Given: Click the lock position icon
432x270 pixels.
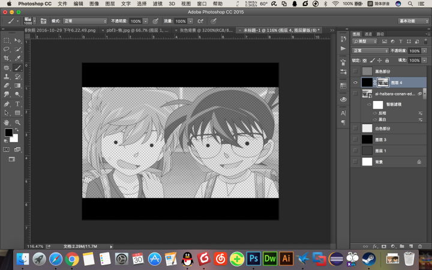Looking at the screenshot, I should tap(379, 61).
